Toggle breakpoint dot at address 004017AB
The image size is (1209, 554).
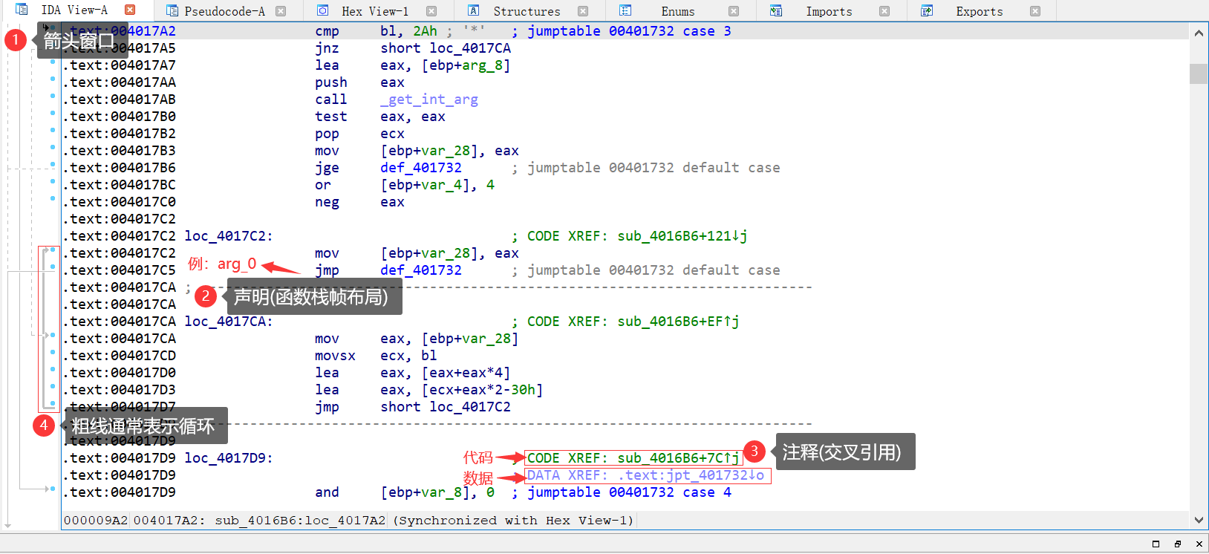coord(53,97)
